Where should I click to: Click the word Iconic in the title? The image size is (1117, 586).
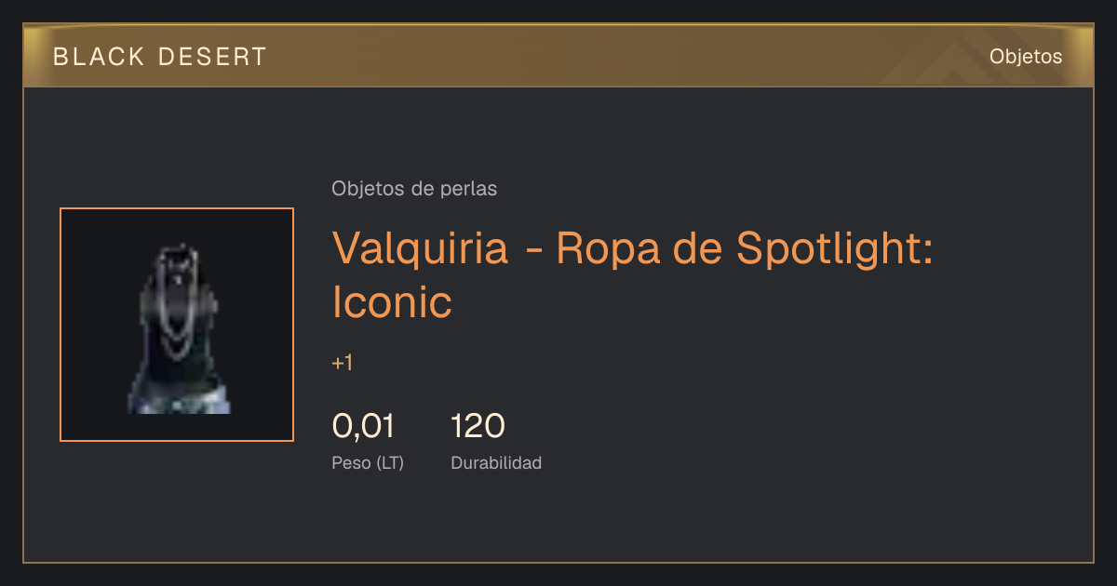(x=392, y=302)
